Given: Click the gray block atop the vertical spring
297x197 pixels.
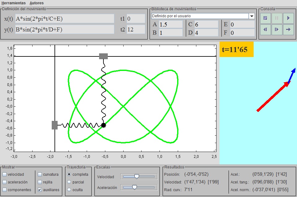Looking at the screenshot, I should click(103, 56).
